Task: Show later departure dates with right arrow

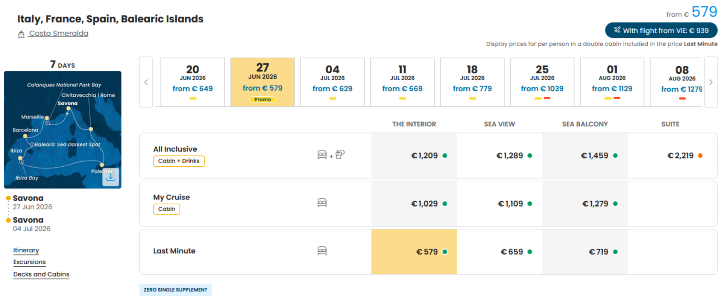Action: click(x=711, y=82)
